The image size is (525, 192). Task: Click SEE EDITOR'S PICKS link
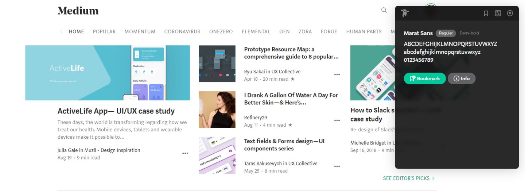tap(409, 178)
